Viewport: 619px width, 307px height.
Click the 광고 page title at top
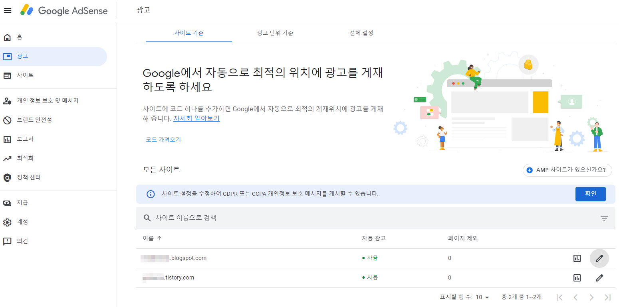click(x=143, y=10)
